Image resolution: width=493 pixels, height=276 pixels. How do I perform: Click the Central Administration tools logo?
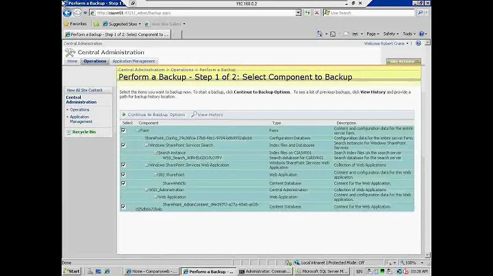pos(70,53)
